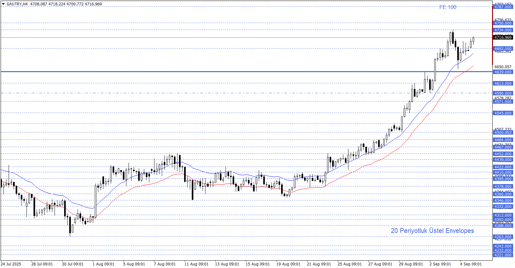
Task: Click the 4221.000 price level label
Action: (503, 255)
